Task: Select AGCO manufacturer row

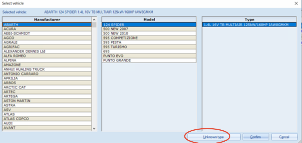Action: click(47, 38)
